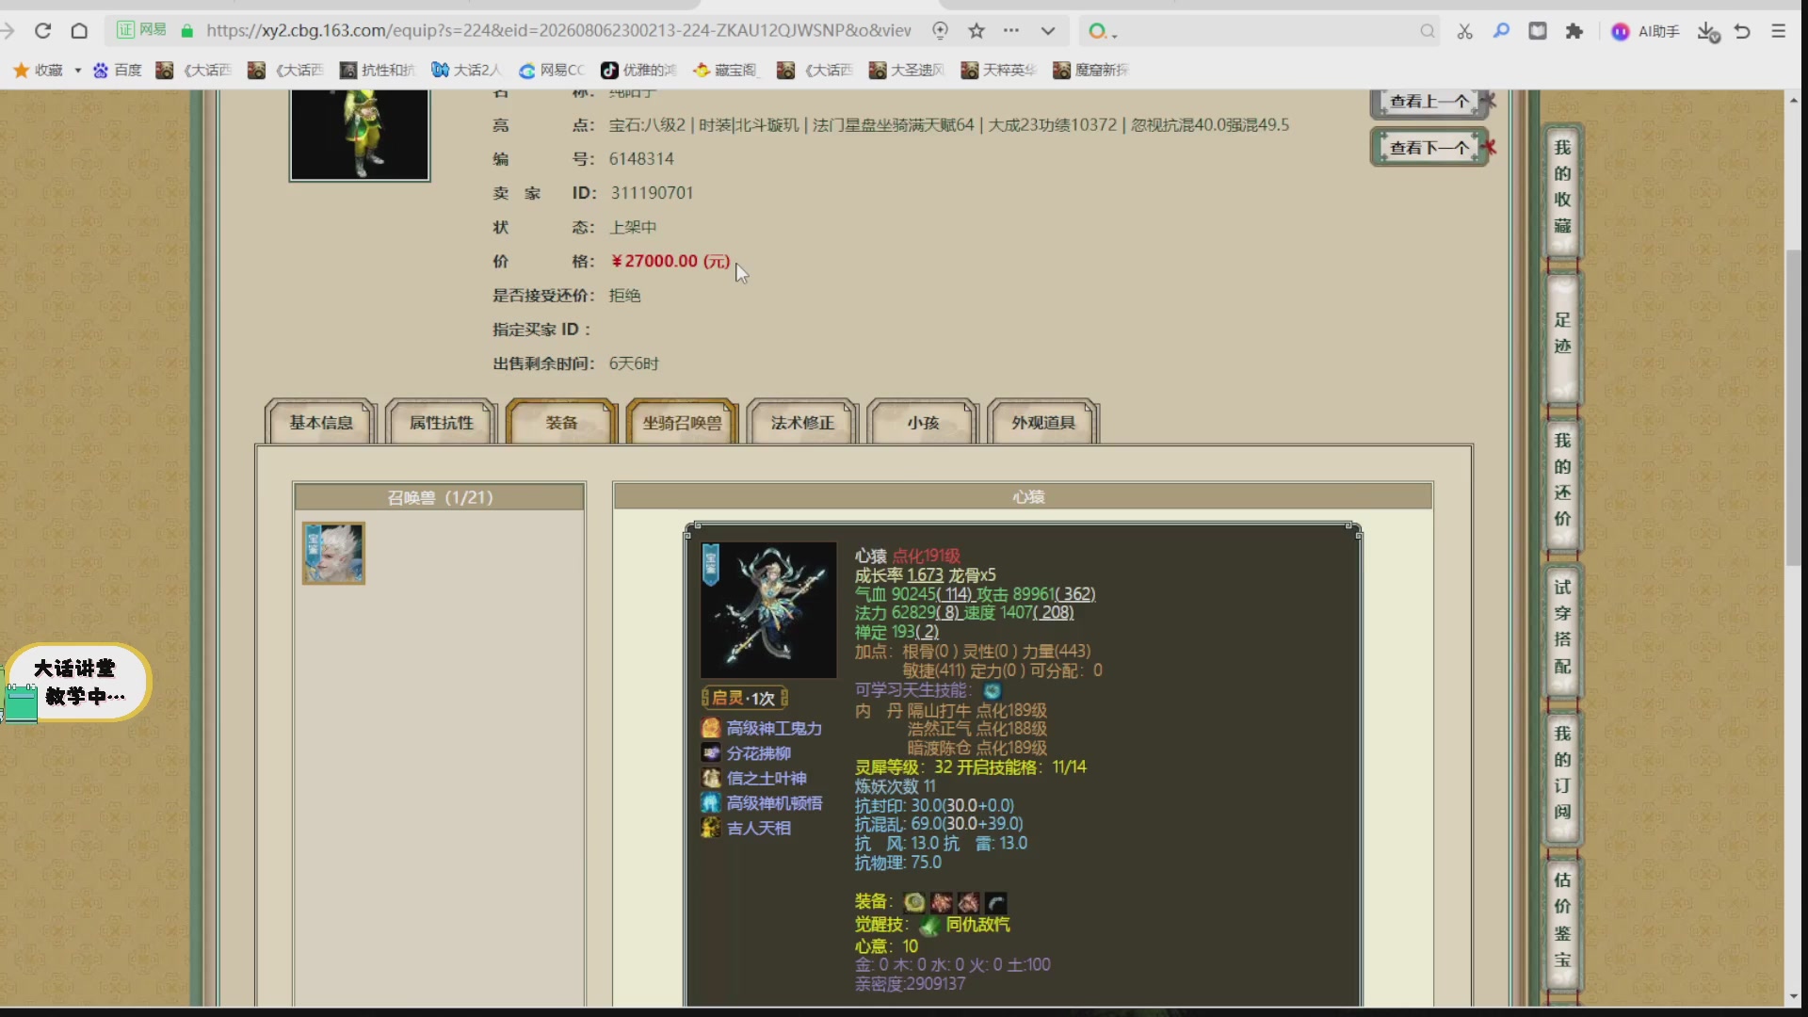Click the scrollbar down arrow
1808x1017 pixels.
coord(1792,996)
